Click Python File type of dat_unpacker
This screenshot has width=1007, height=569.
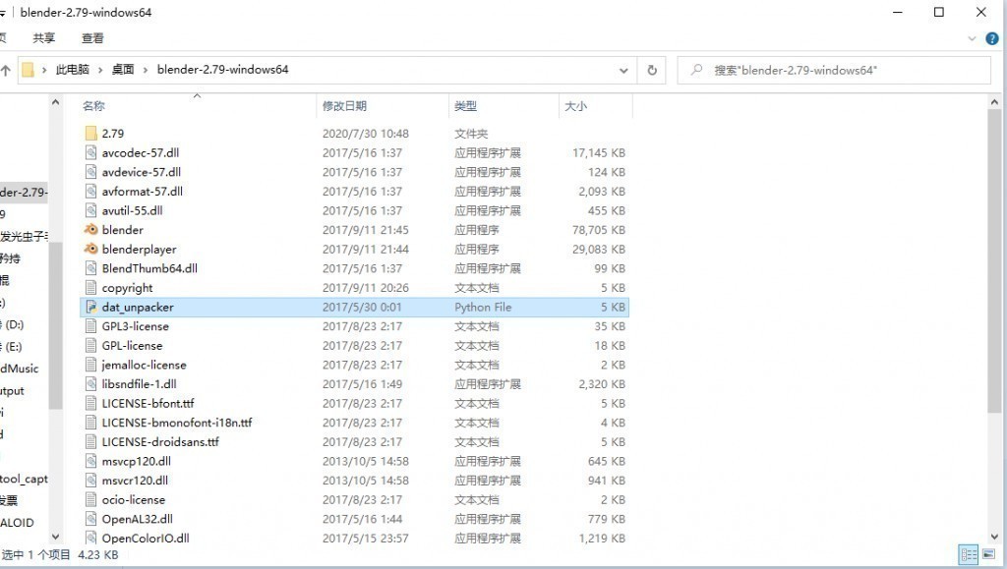pyautogui.click(x=483, y=307)
